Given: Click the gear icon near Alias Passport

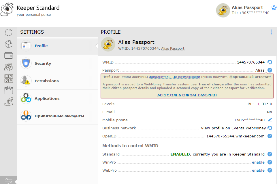Looking at the screenshot, I should click(274, 7).
